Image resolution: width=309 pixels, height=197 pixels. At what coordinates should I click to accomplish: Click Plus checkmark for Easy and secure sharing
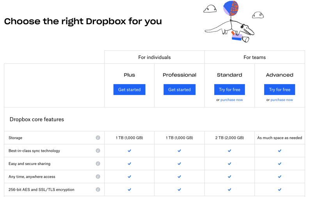coord(129,164)
